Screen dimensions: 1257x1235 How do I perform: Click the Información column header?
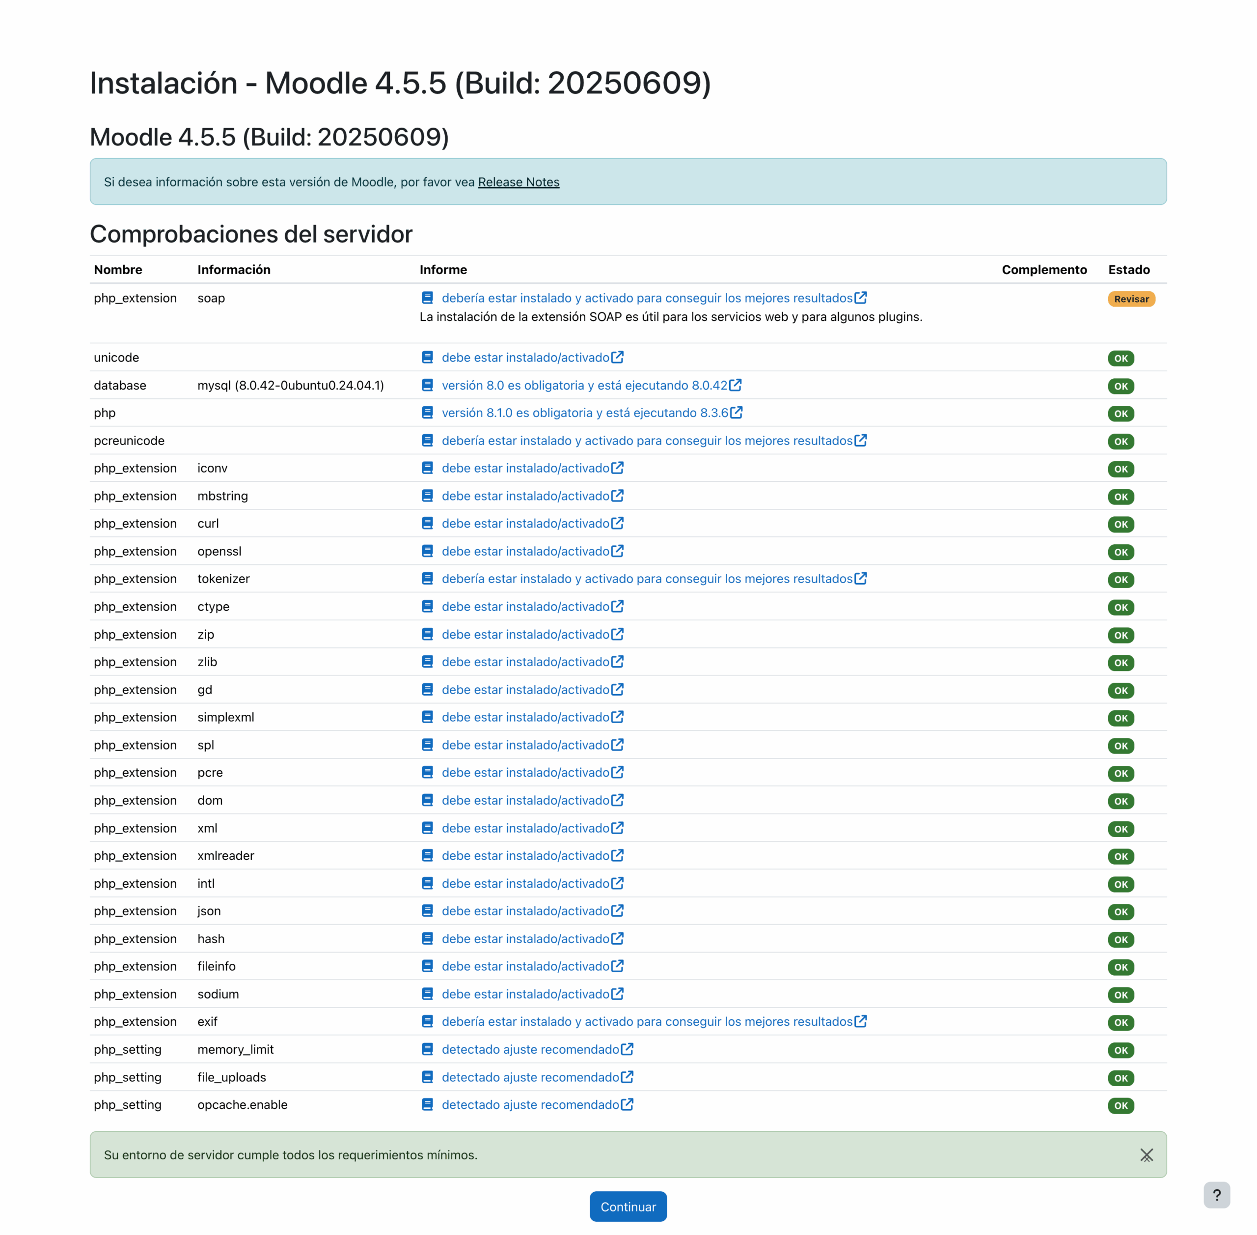pyautogui.click(x=234, y=270)
